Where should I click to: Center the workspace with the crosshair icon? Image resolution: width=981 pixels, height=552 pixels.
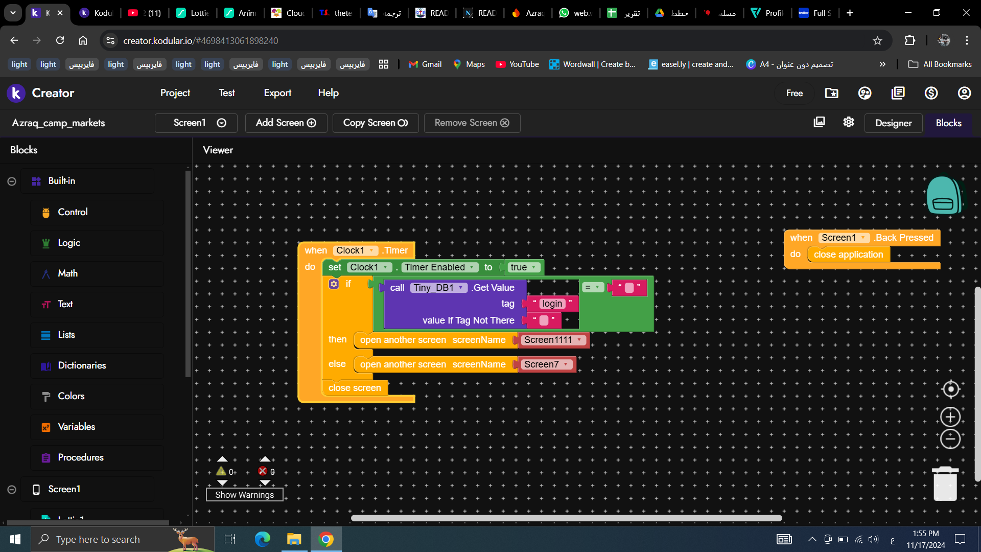[950, 389]
